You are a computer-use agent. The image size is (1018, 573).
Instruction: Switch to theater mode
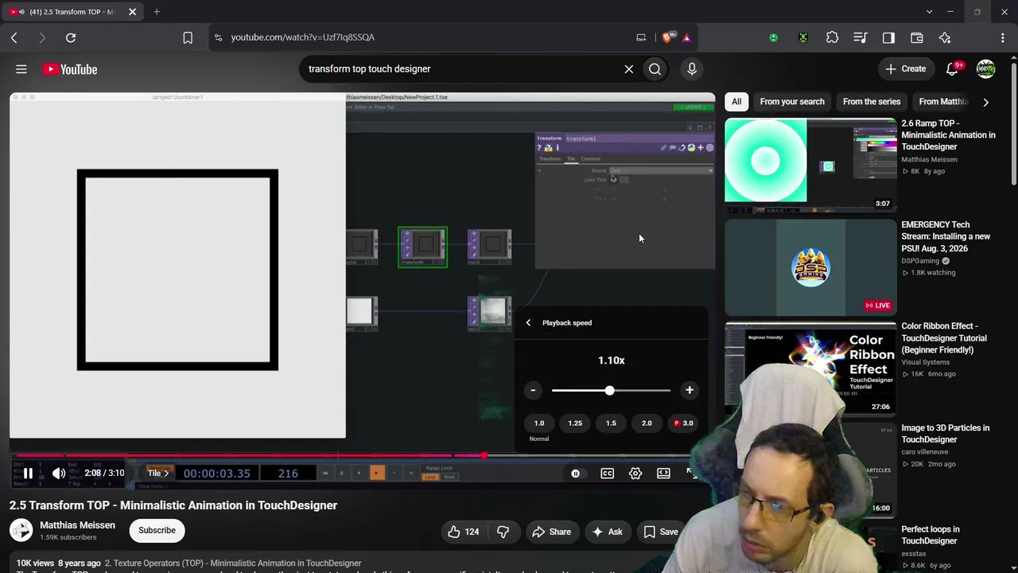663,474
